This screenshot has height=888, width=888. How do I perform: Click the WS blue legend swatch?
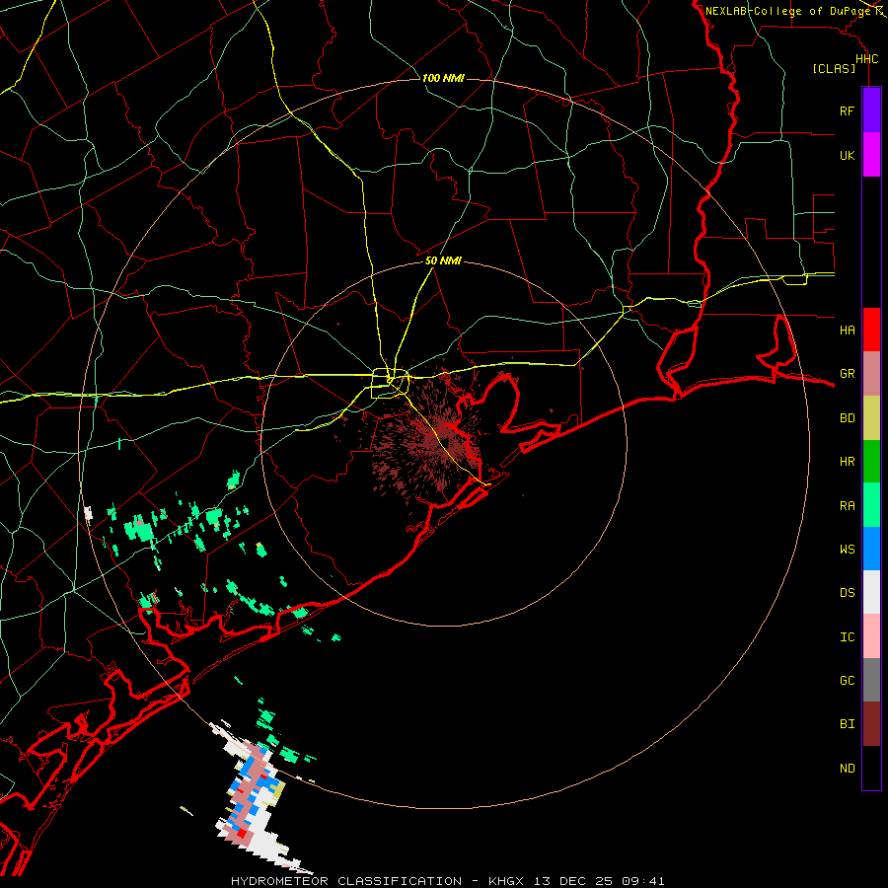pyautogui.click(x=871, y=549)
